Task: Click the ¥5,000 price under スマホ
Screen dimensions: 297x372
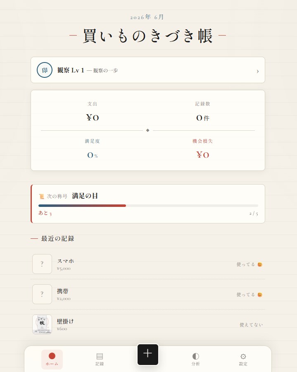Action: [64, 269]
